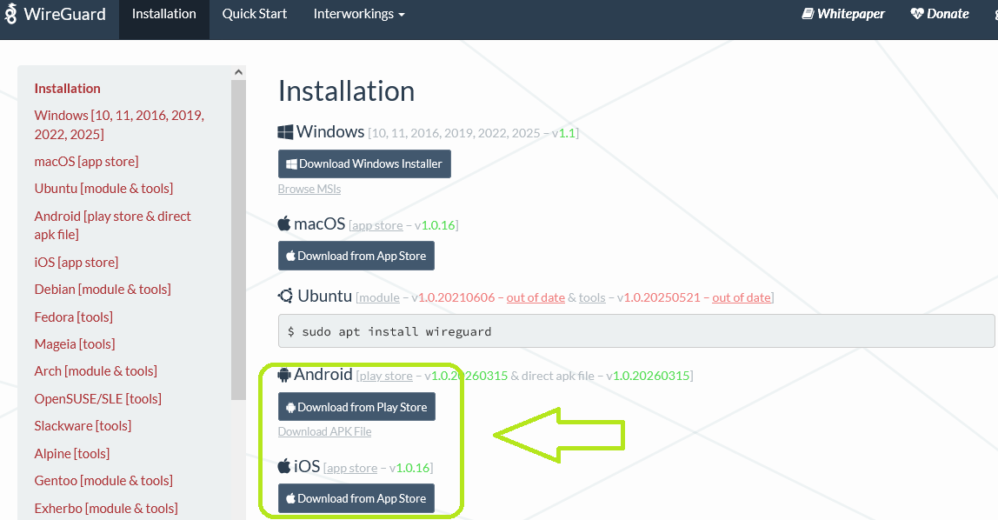
Task: Select Mageia [tools] sidebar entry
Action: [x=75, y=344]
